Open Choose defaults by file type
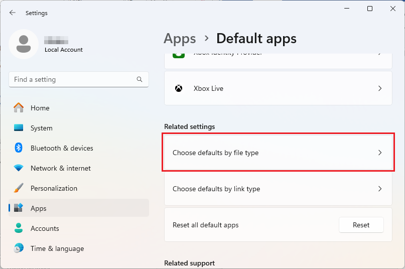Viewport: 405px width, 269px height. (278, 153)
